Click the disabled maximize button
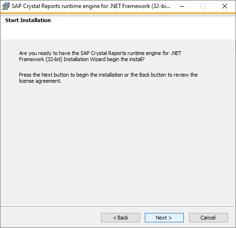The height and width of the screenshot is (228, 236). tap(203, 6)
